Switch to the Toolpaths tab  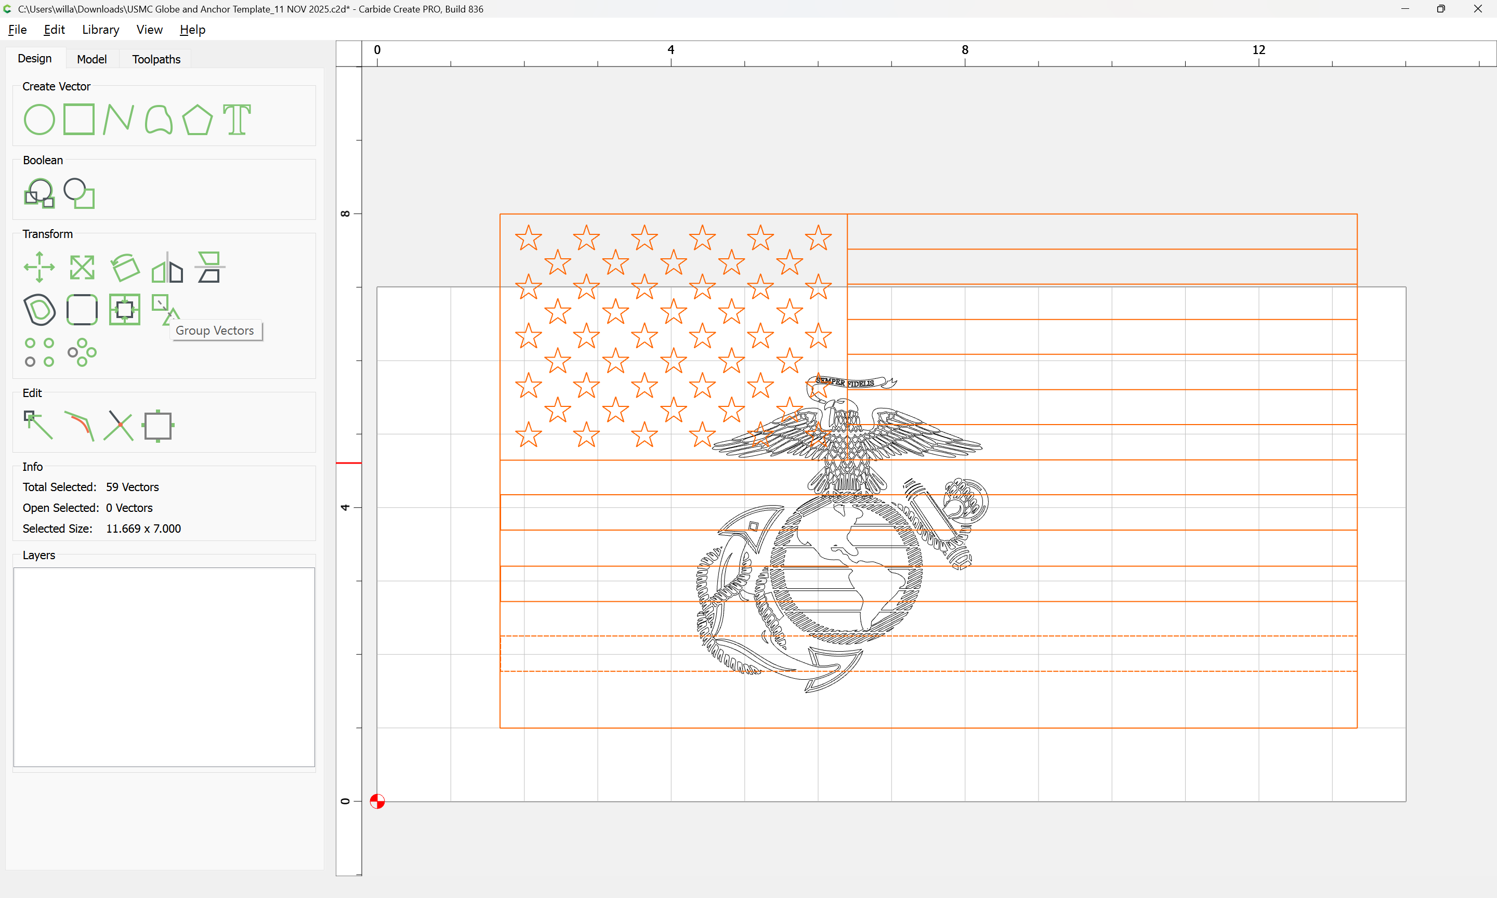156,59
